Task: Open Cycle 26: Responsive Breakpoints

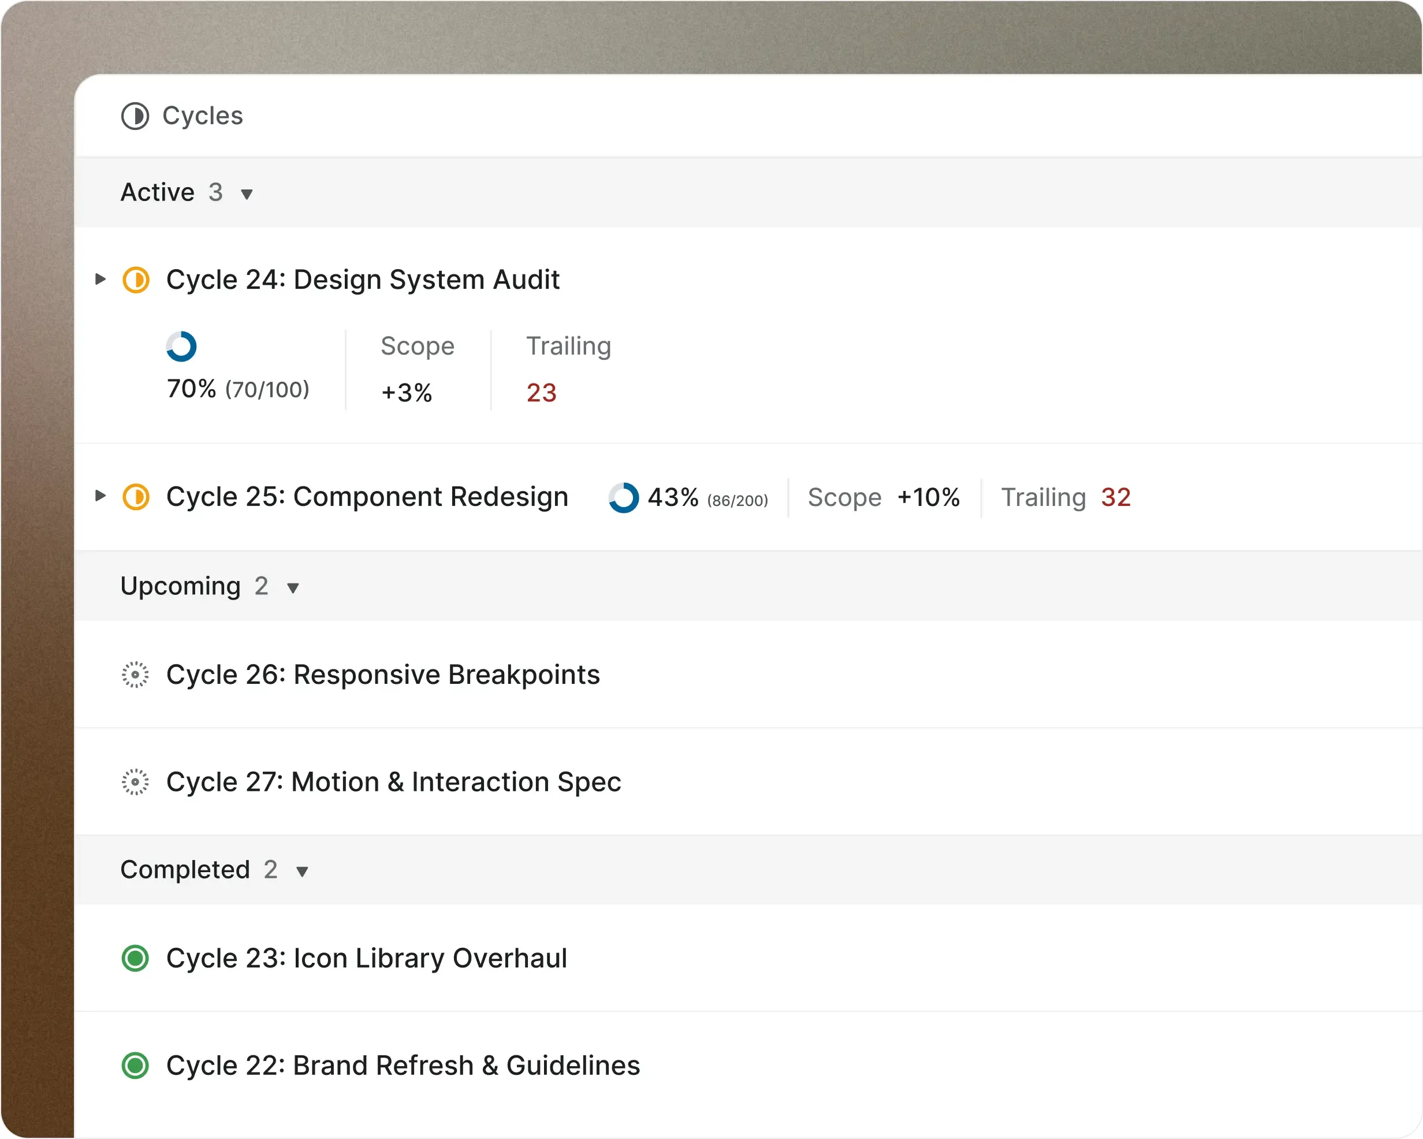Action: 383,675
